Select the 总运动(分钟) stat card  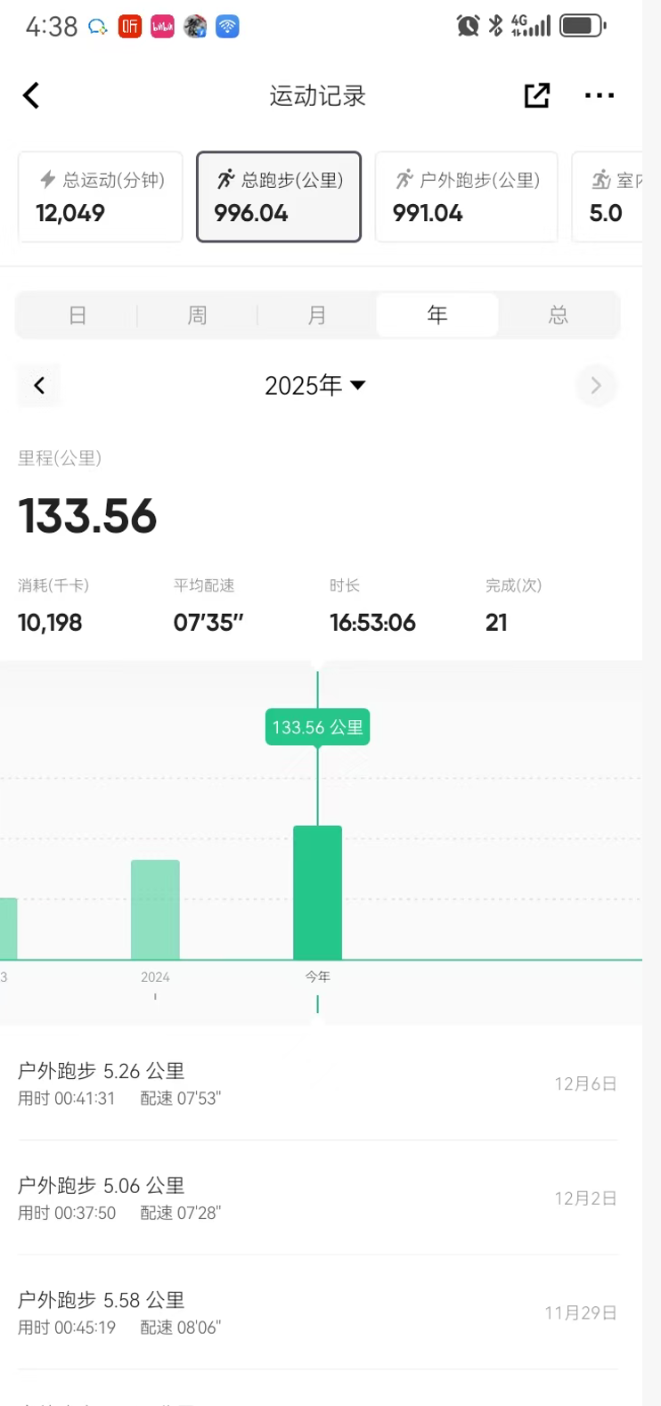point(101,197)
